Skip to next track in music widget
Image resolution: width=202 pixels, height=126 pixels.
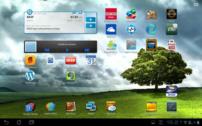coord(87,50)
